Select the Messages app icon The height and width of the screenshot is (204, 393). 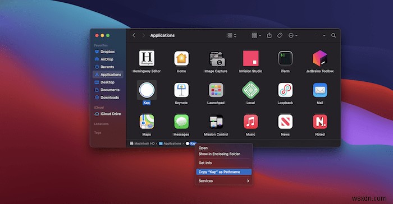(181, 122)
